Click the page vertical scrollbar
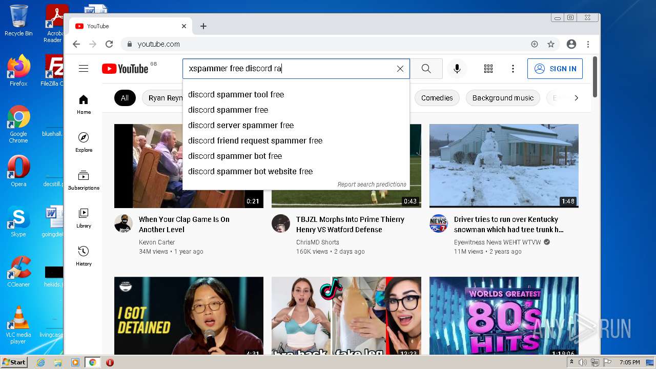 (x=595, y=76)
